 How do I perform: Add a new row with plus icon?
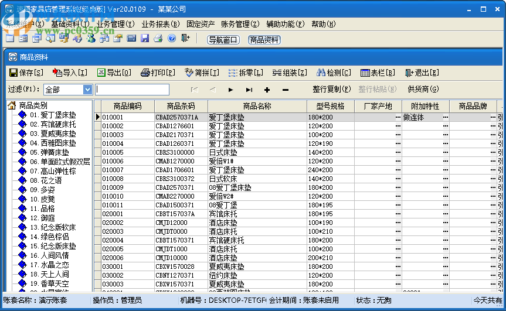click(x=267, y=90)
